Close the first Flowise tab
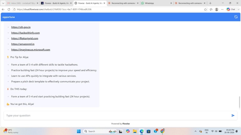Viewport: 241px width, 135px height. (x=71, y=3)
